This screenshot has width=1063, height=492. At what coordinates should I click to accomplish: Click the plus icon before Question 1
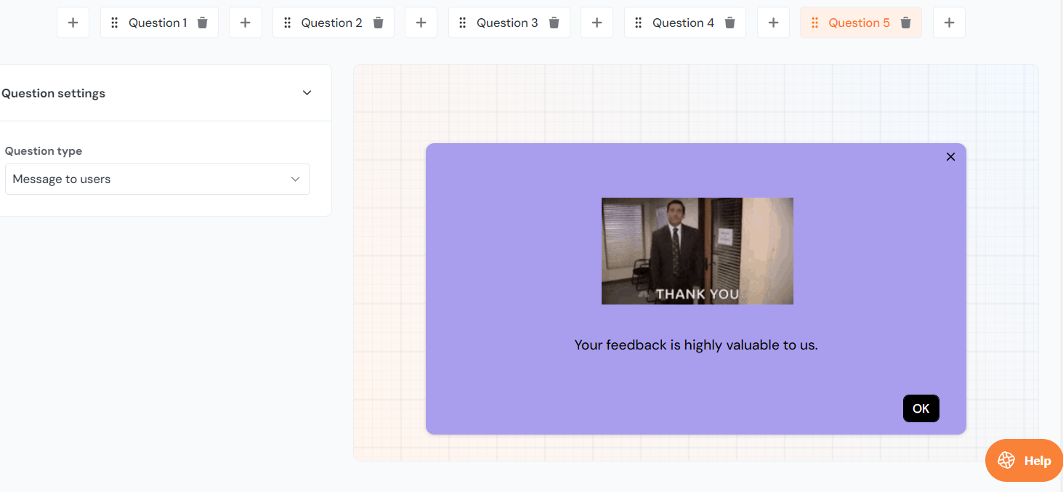click(73, 23)
